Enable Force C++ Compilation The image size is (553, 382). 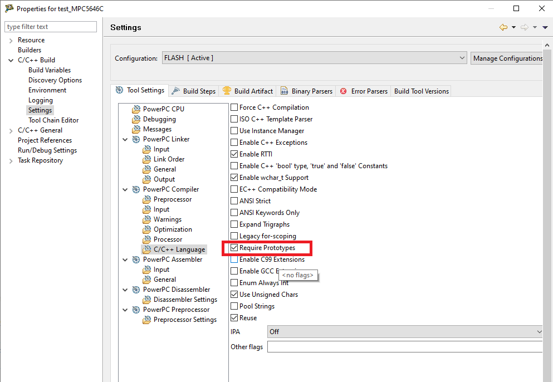[234, 107]
